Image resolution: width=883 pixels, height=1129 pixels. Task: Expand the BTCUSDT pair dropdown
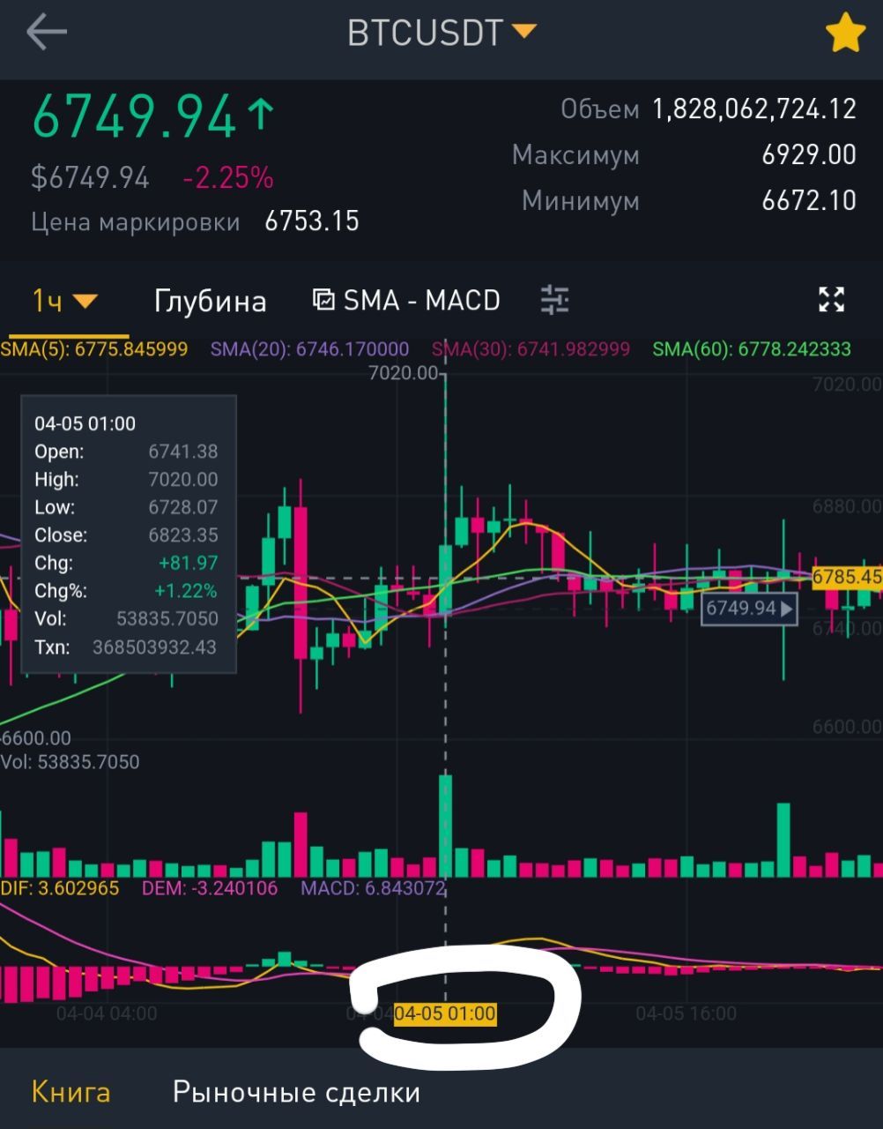tap(441, 33)
